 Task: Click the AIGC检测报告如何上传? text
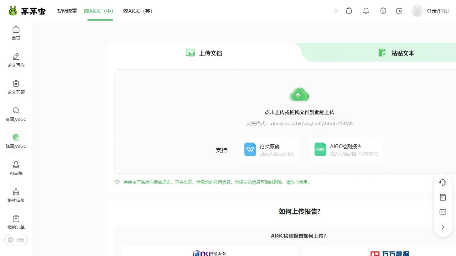click(299, 236)
